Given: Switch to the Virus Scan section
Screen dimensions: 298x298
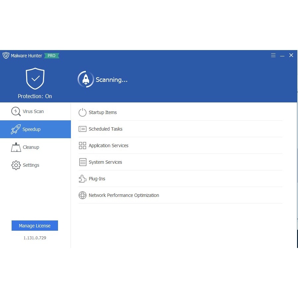Looking at the screenshot, I should pos(33,111).
